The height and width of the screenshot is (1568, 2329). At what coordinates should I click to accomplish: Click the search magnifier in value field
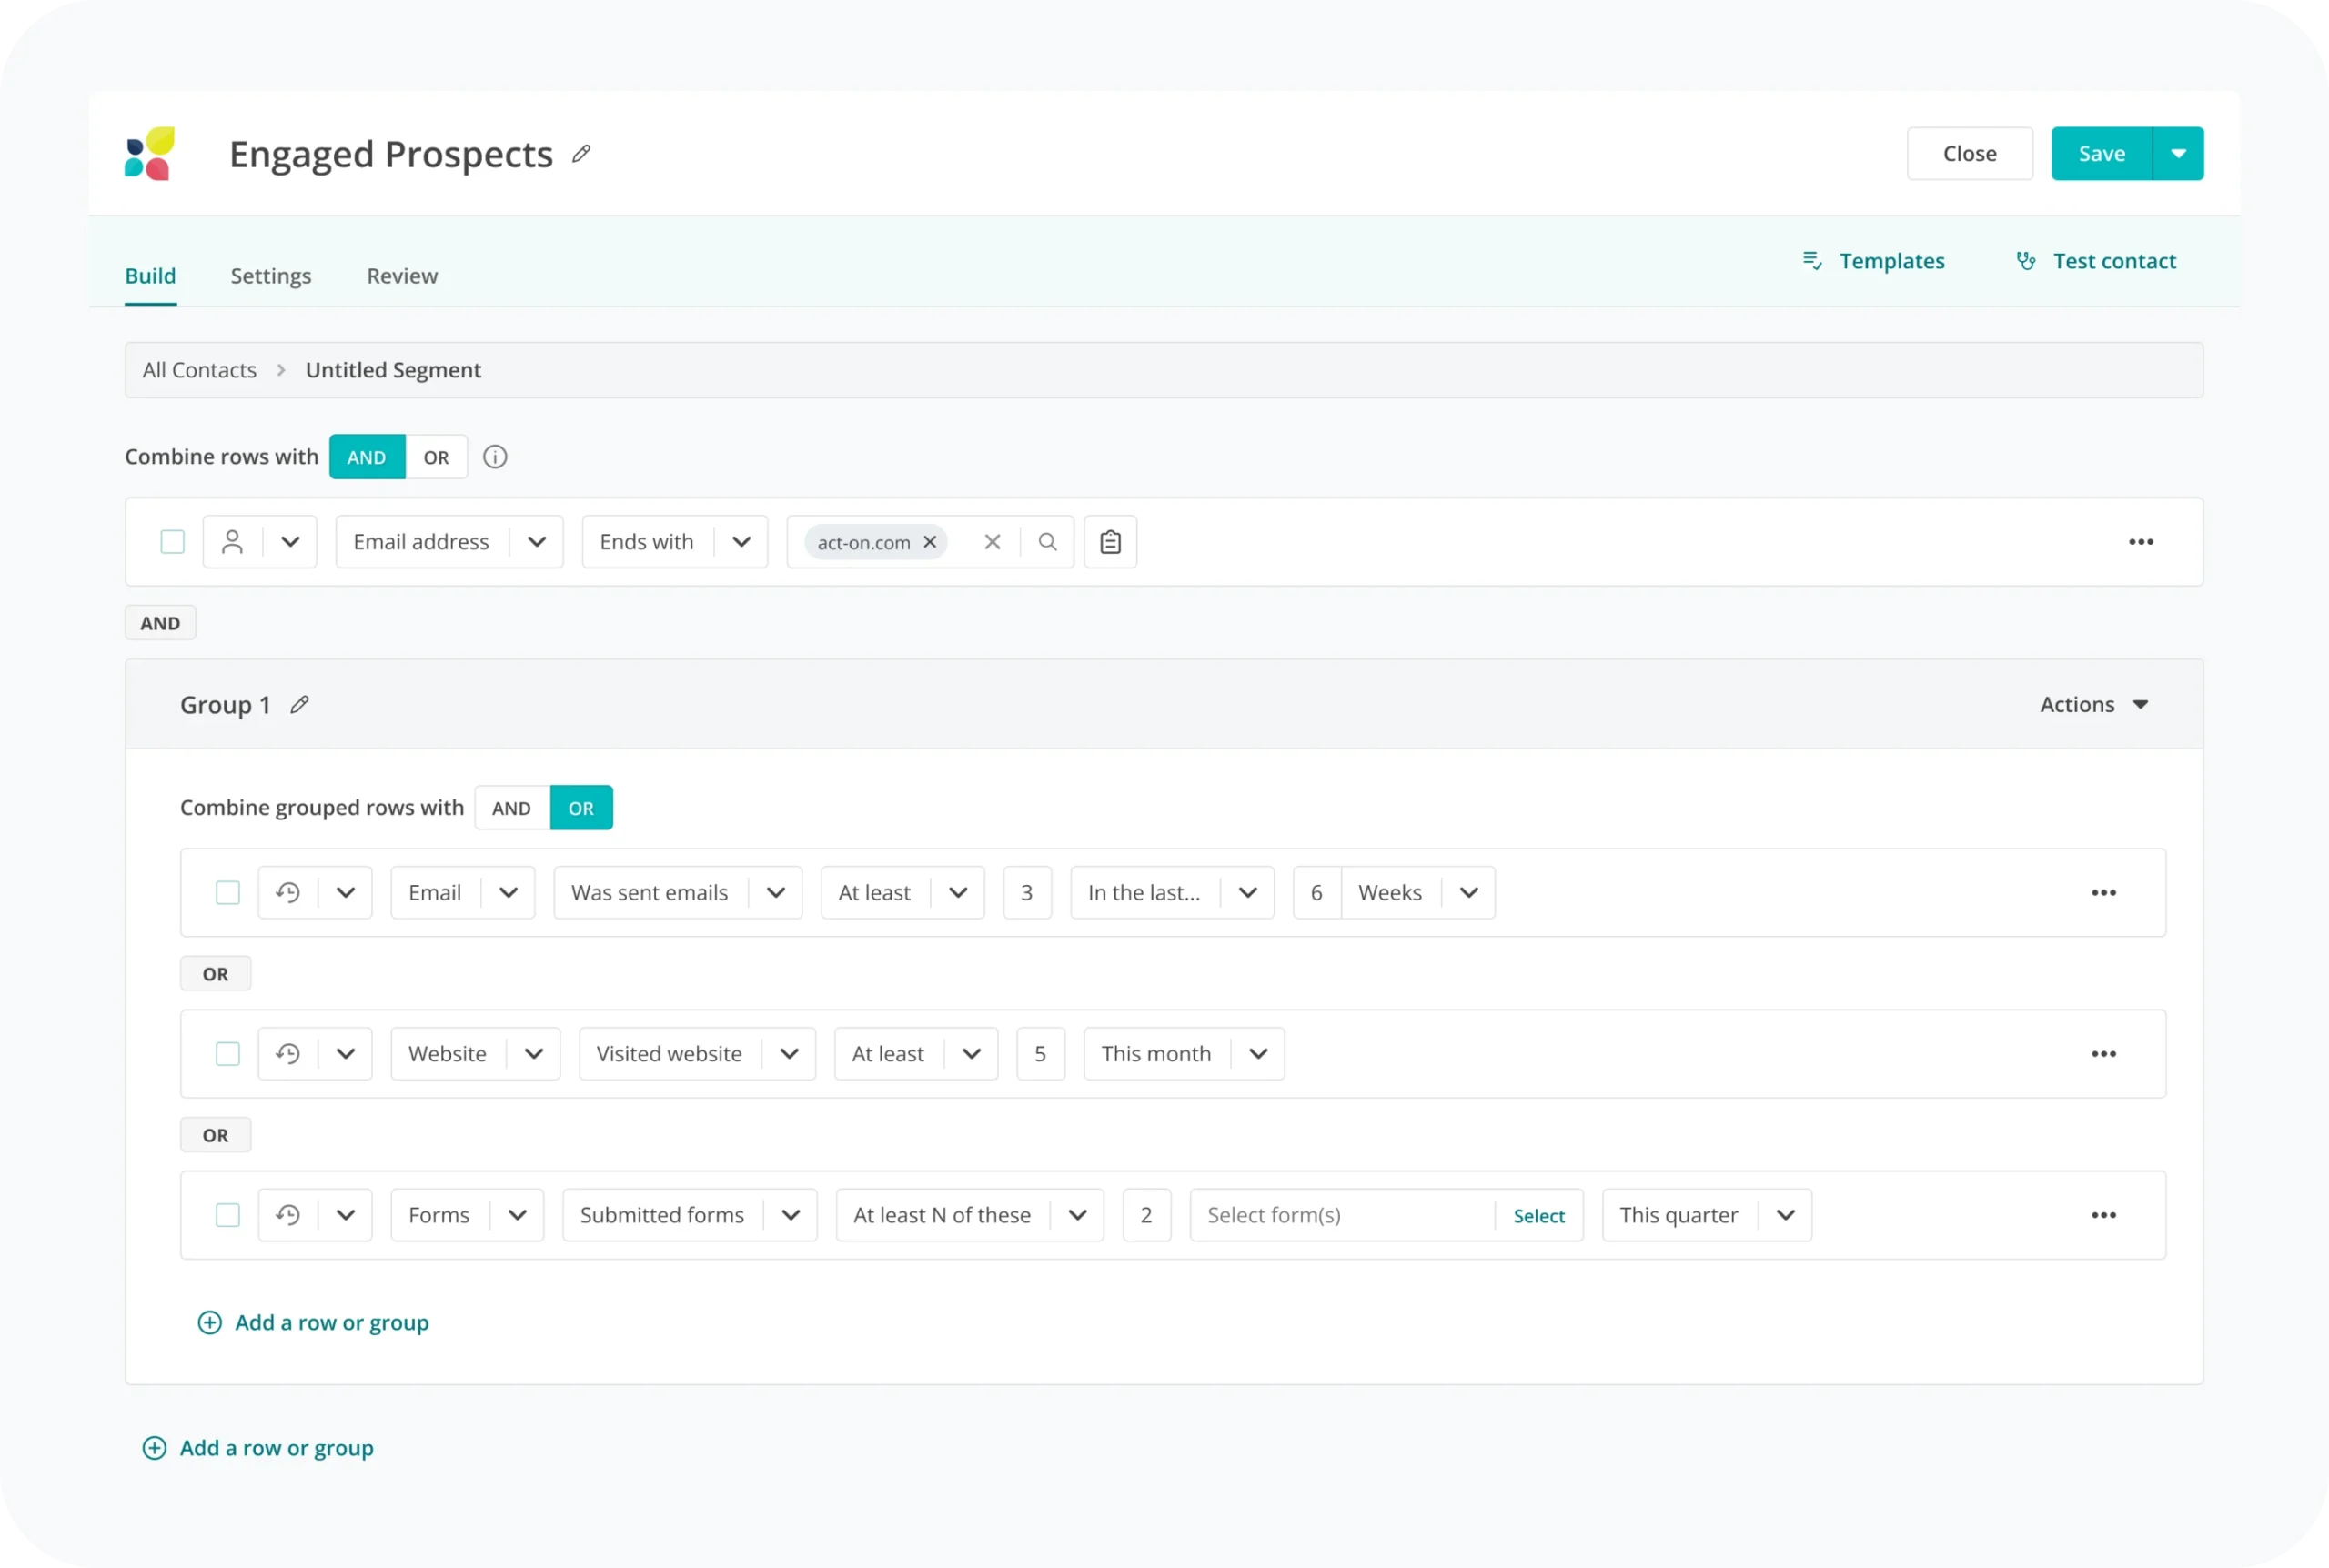(x=1047, y=542)
